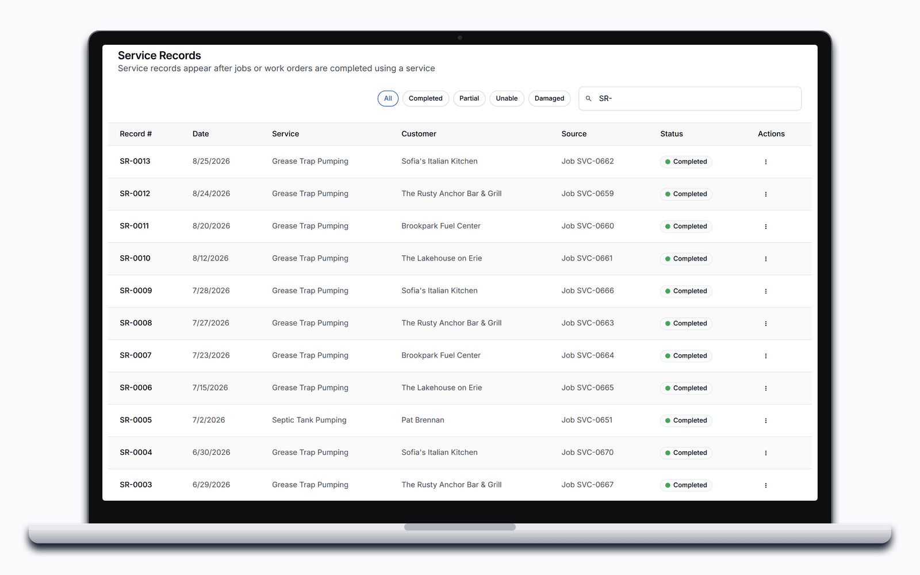Click customer Pat Brennan
Viewport: 920px width, 575px height.
pyautogui.click(x=423, y=420)
